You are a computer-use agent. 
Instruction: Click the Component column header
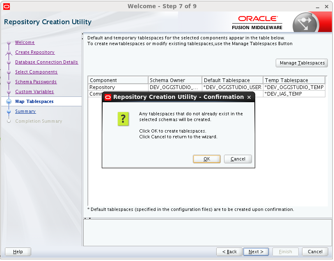118,80
